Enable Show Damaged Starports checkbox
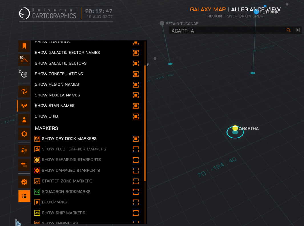Viewport: 304px width, 226px height. tap(136, 171)
